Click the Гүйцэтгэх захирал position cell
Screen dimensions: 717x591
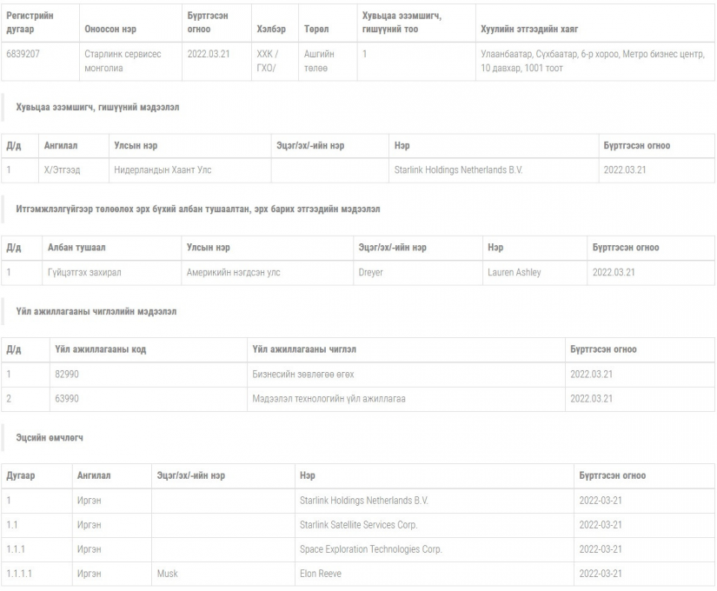pyautogui.click(x=84, y=272)
